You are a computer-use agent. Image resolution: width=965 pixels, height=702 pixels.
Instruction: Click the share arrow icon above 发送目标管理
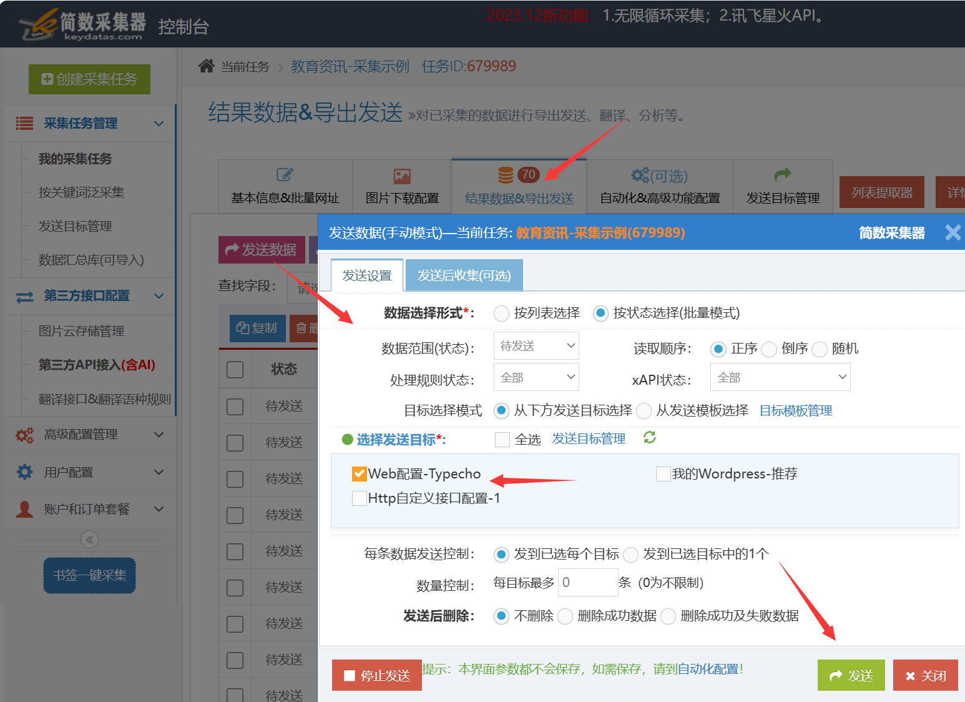[782, 174]
